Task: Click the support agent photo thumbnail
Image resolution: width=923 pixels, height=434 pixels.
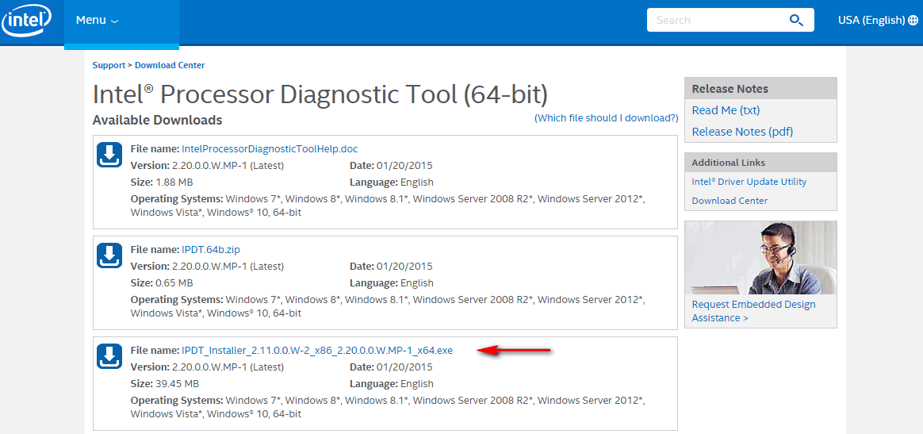Action: (x=760, y=257)
